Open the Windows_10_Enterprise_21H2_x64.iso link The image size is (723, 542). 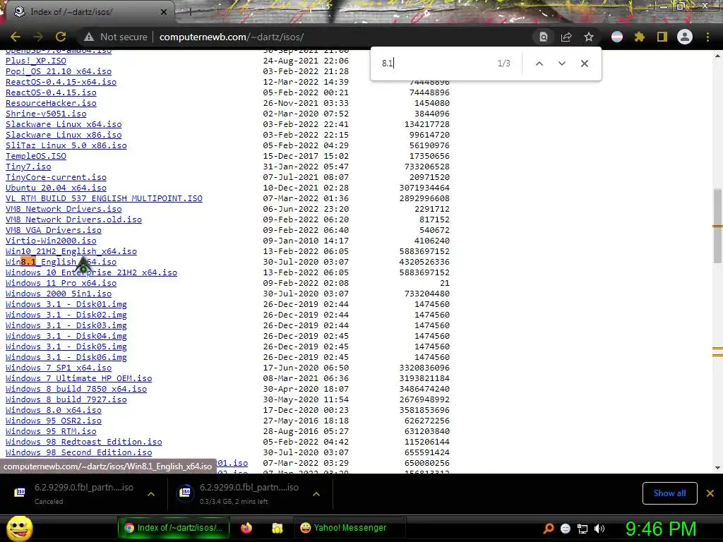click(91, 272)
